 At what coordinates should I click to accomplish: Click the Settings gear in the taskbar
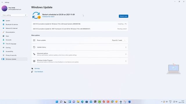pos(121,102)
